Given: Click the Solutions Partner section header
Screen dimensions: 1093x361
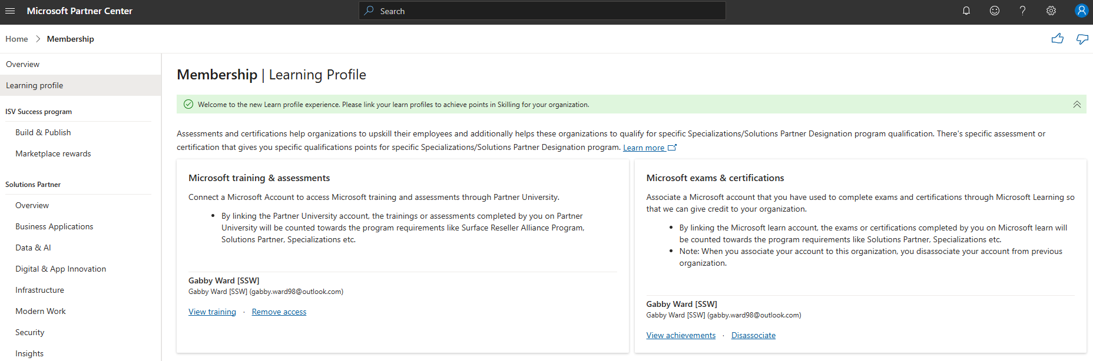Looking at the screenshot, I should click(x=33, y=184).
